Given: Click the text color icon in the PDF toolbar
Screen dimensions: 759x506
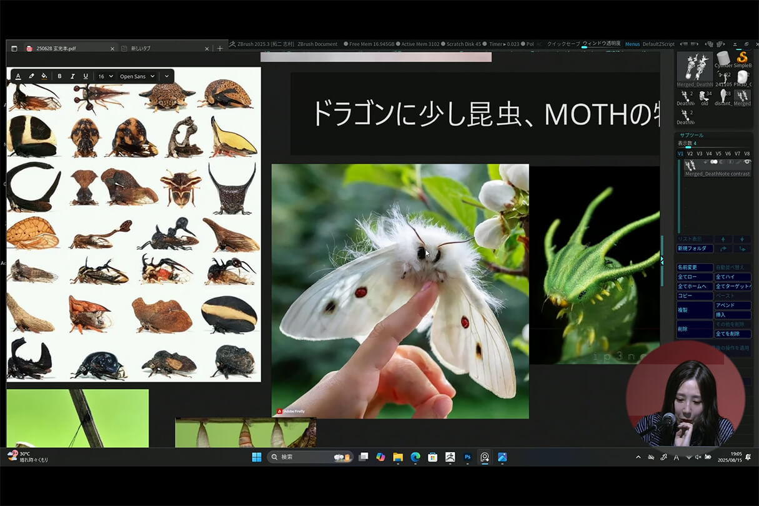Looking at the screenshot, I should pyautogui.click(x=18, y=76).
